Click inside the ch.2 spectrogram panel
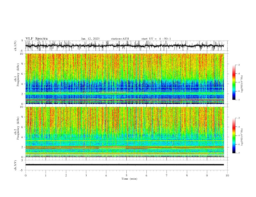Image resolution: width=256 pixels, height=197 pixels. (124, 132)
